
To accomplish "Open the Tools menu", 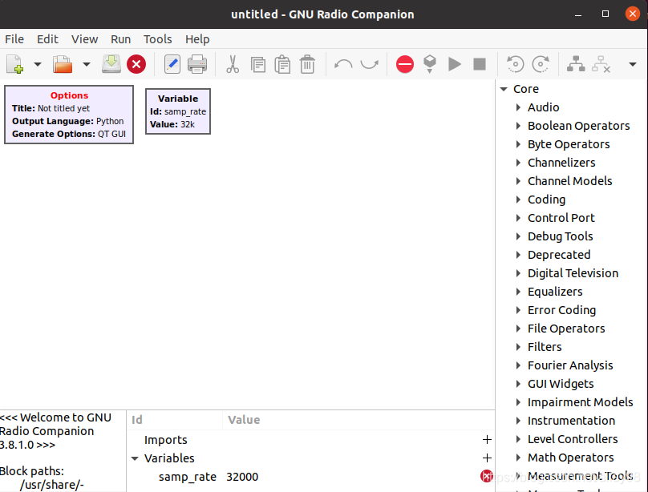I will pos(157,39).
